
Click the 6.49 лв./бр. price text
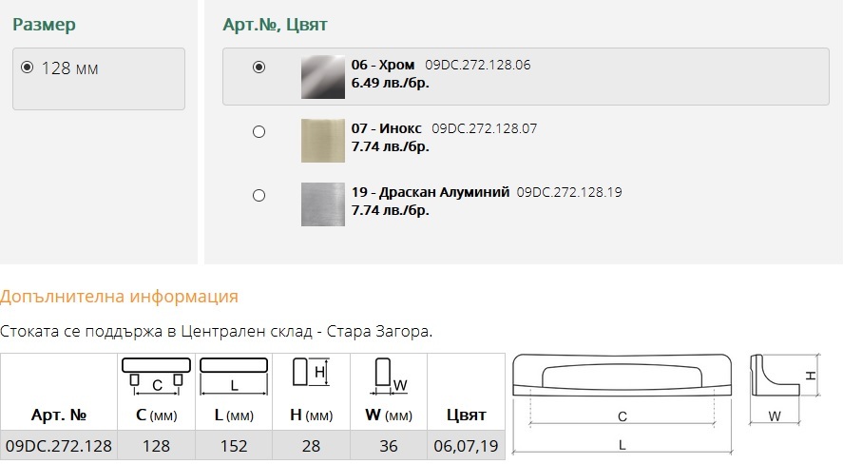pyautogui.click(x=391, y=84)
